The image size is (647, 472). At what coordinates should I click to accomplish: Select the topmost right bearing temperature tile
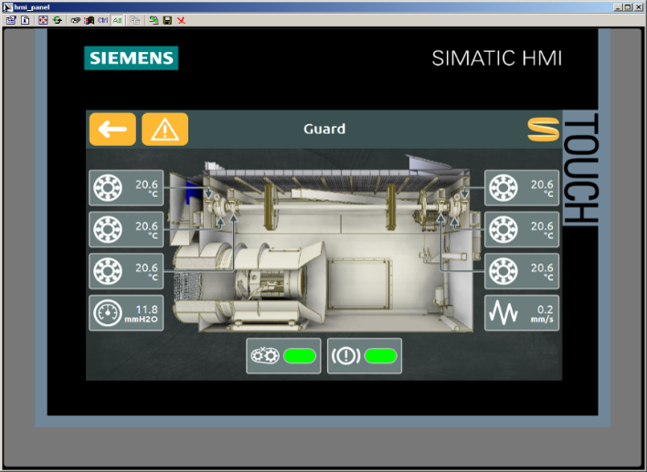(x=522, y=187)
